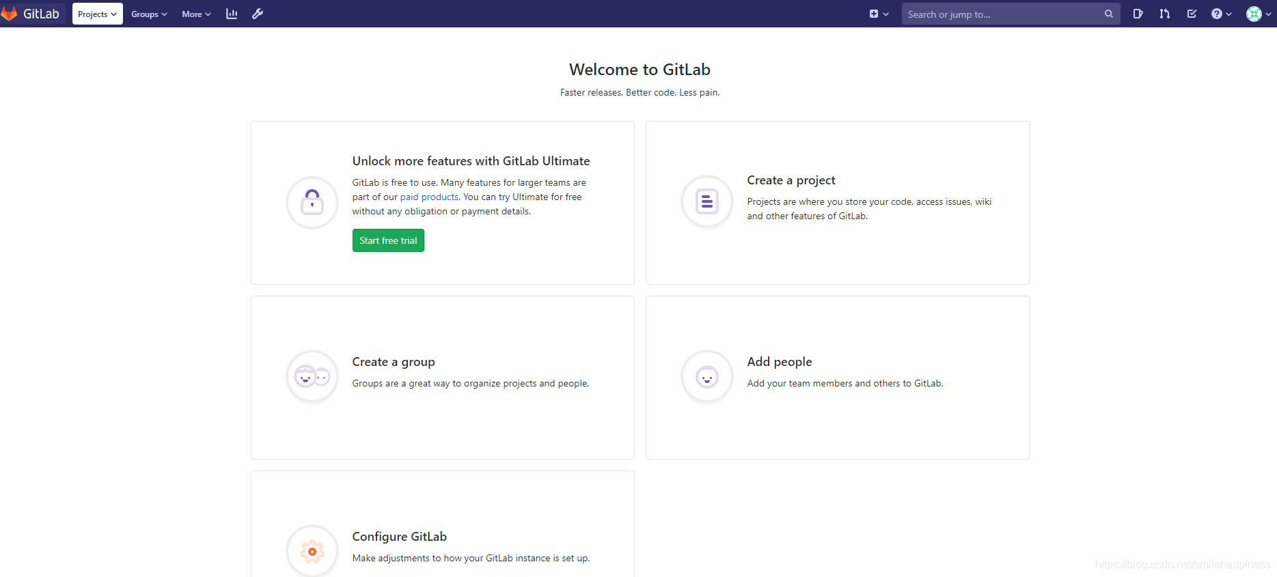Open the Add people heading

tap(780, 362)
